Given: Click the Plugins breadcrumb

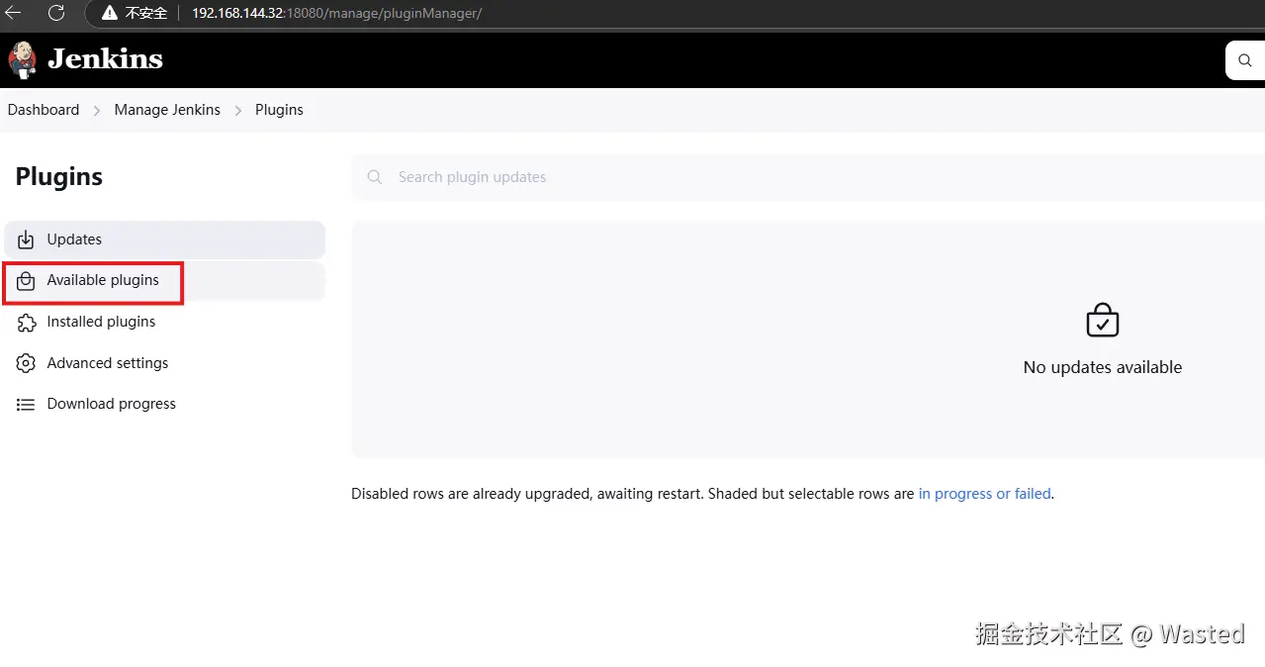Looking at the screenshot, I should point(279,110).
